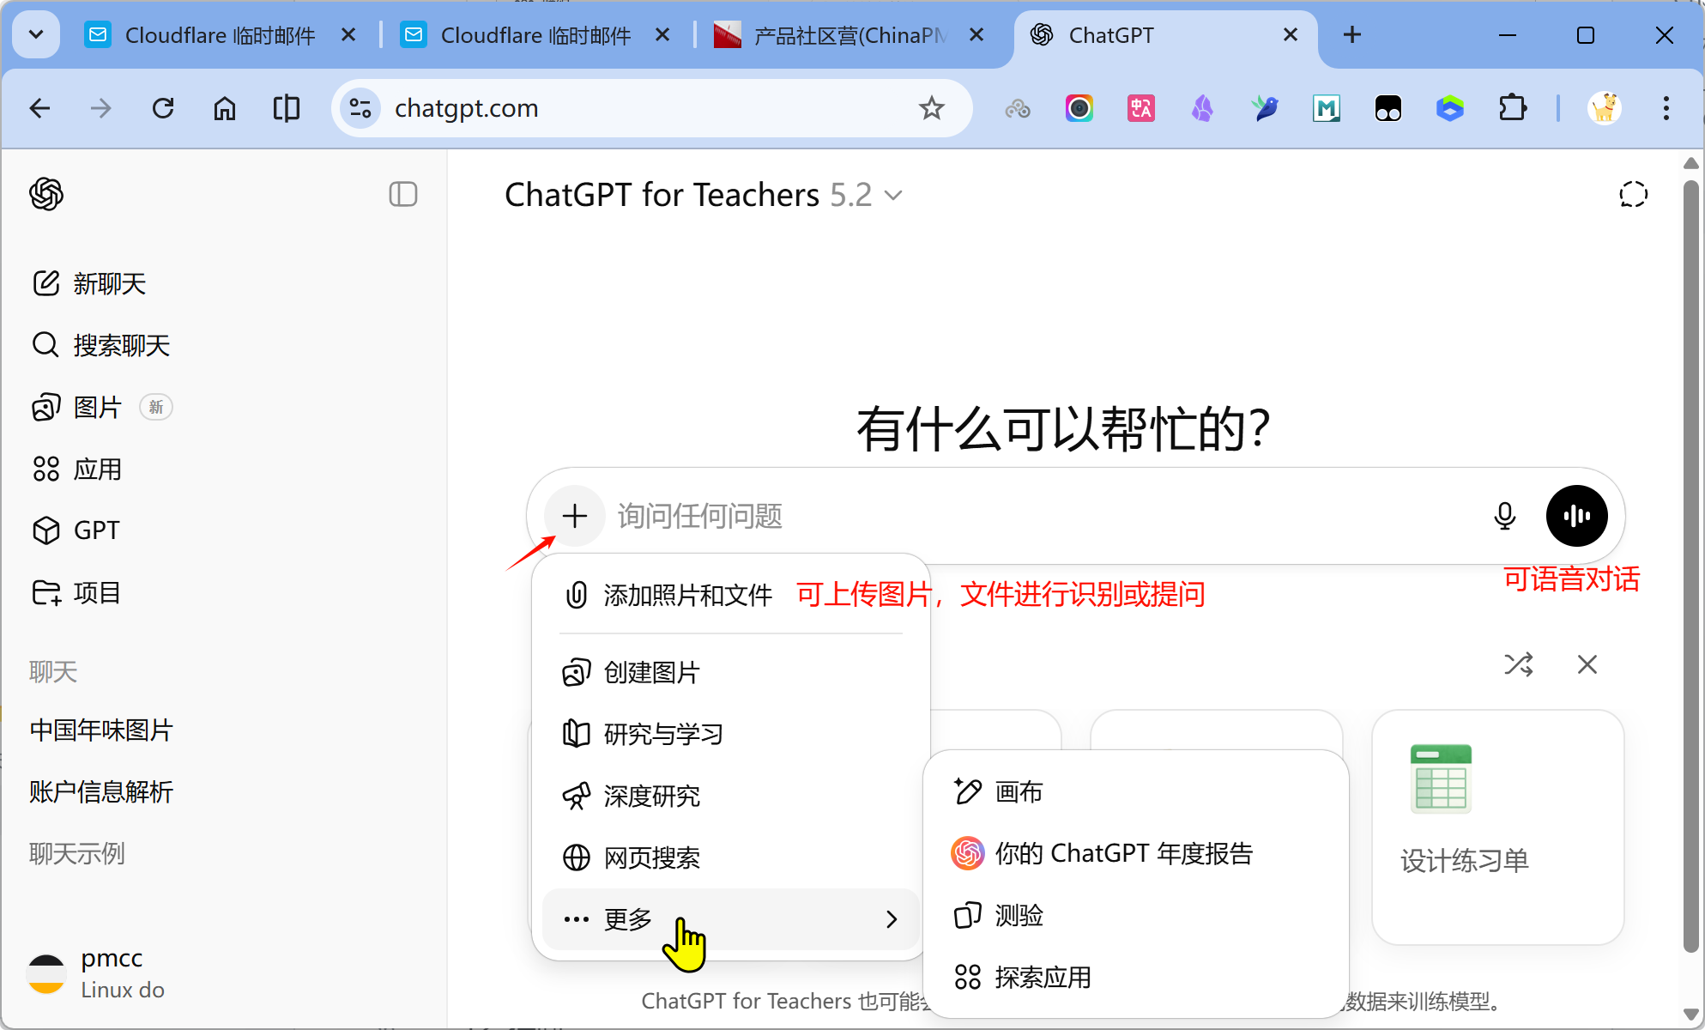1705x1030 pixels.
Task: Click the 设计练习单 card
Action: pos(1497,827)
